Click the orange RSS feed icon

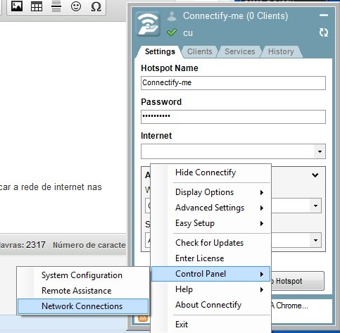[143, 318]
